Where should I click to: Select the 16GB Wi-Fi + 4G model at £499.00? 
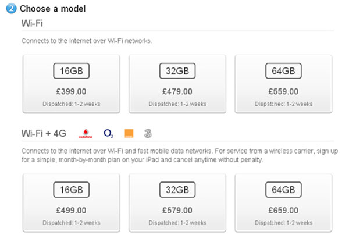click(71, 202)
